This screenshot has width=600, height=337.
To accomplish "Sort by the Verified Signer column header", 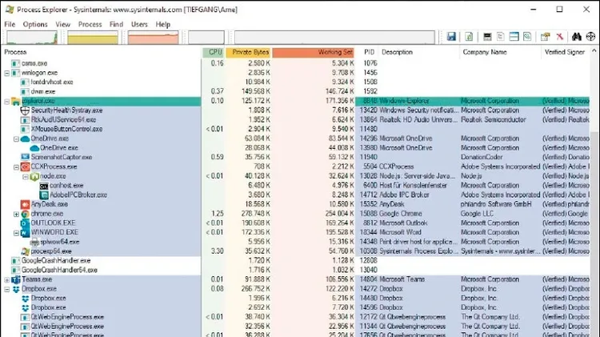I will 565,52.
